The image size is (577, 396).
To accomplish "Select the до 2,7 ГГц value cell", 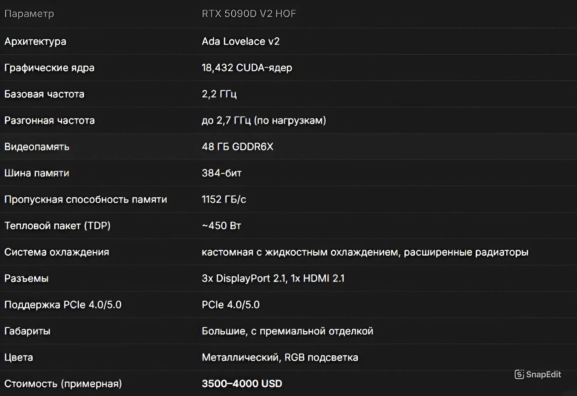I will click(264, 120).
